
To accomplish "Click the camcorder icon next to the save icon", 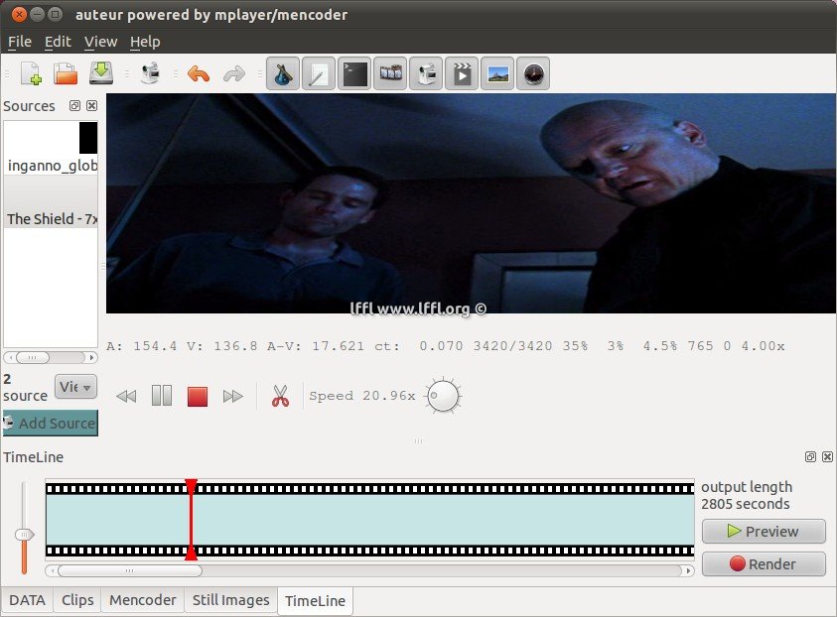I will (x=151, y=73).
